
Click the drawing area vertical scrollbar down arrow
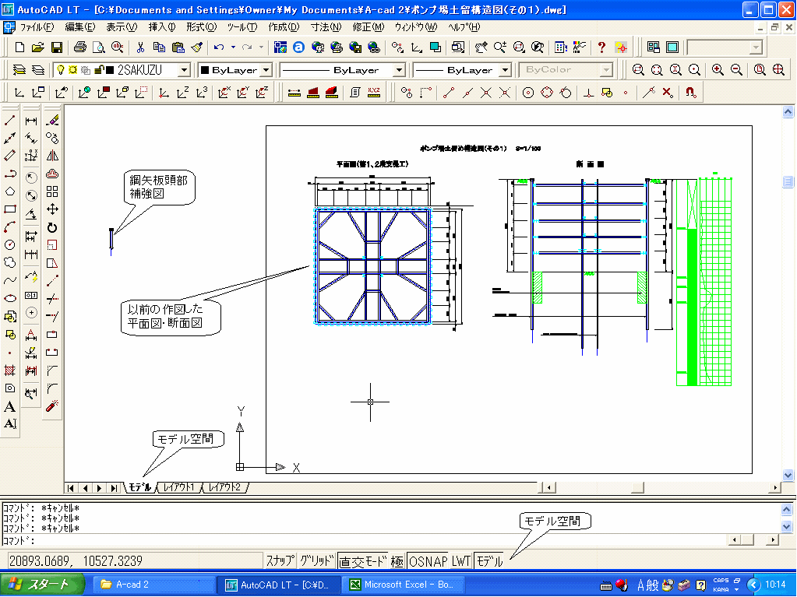point(788,476)
